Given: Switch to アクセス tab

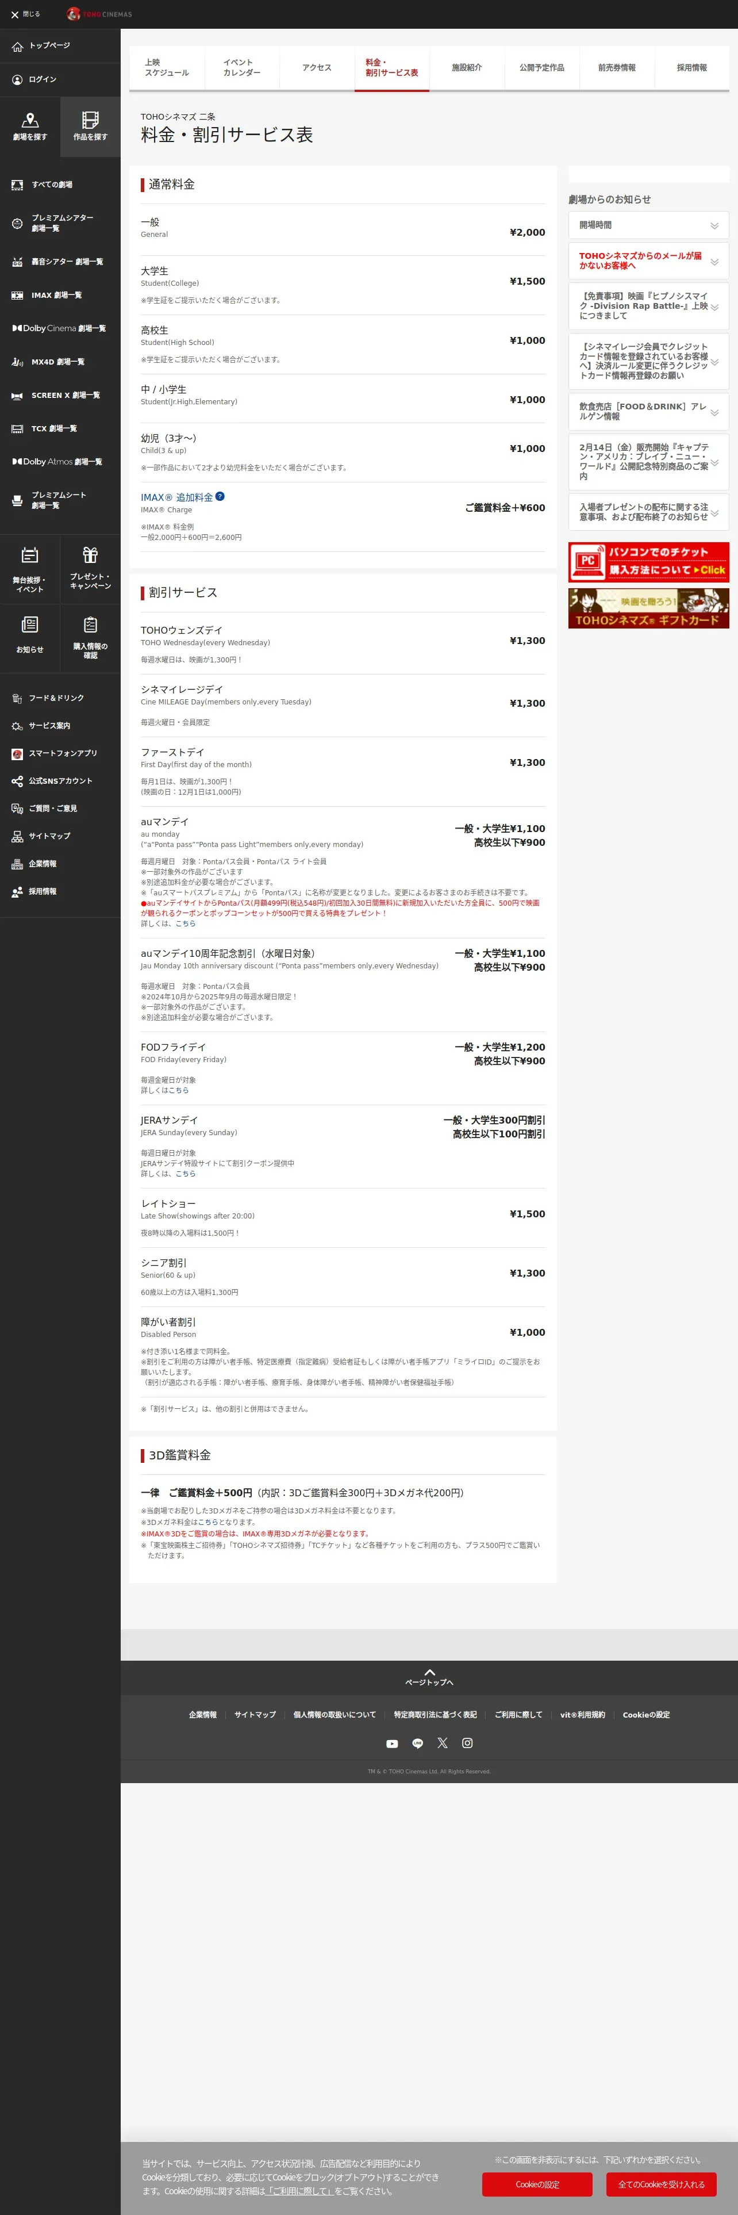Looking at the screenshot, I should point(317,68).
